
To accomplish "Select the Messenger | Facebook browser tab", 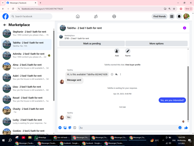I will (x=21, y=3).
